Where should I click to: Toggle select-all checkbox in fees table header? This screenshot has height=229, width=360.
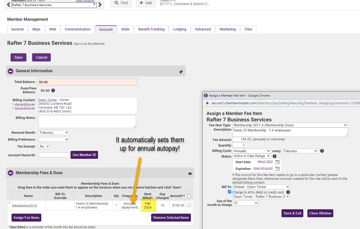tap(189, 196)
